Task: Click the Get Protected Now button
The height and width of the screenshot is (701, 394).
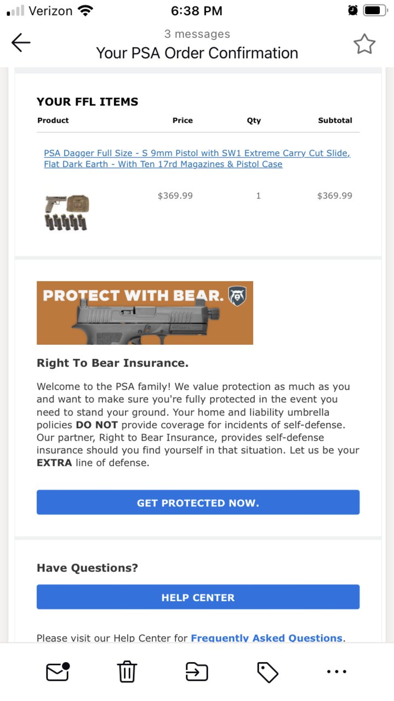Action: click(198, 503)
